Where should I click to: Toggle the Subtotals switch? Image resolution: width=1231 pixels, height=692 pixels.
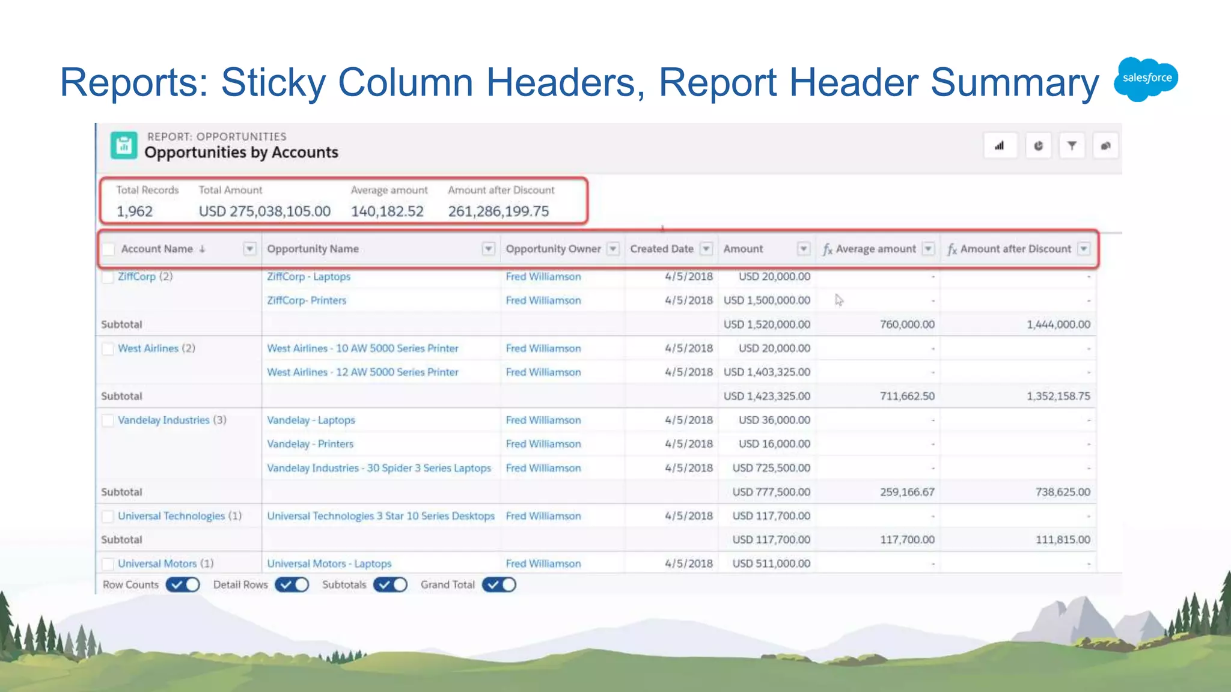point(390,584)
